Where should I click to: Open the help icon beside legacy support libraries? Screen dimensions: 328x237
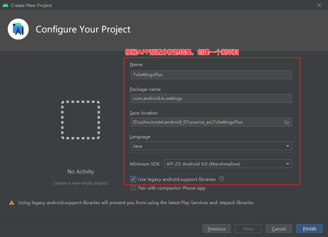pyautogui.click(x=222, y=179)
